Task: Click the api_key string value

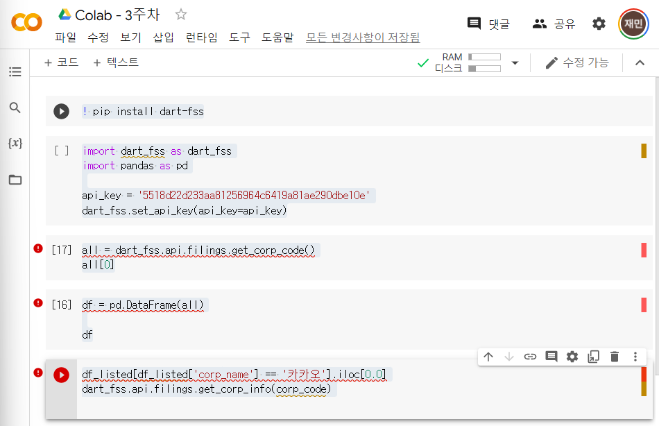Action: [x=255, y=196]
